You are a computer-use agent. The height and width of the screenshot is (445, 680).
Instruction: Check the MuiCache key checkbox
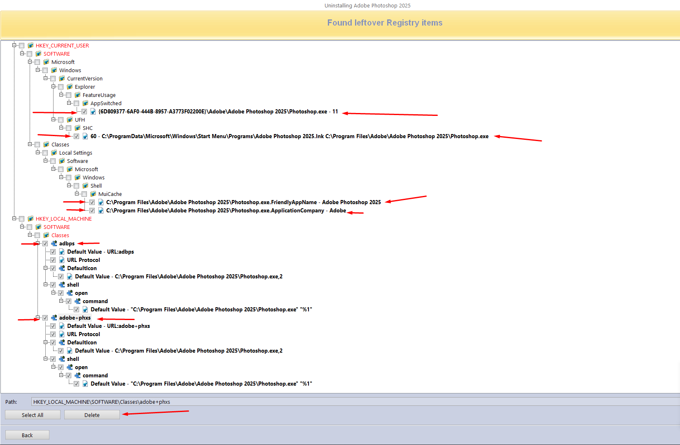pos(84,194)
